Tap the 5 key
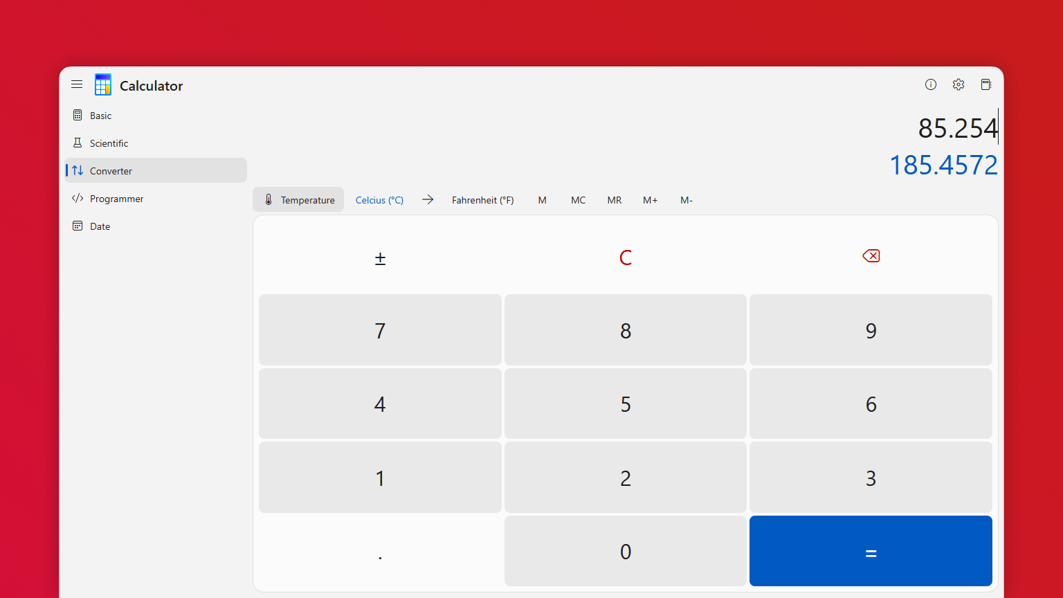Viewport: 1063px width, 598px height. (x=626, y=404)
